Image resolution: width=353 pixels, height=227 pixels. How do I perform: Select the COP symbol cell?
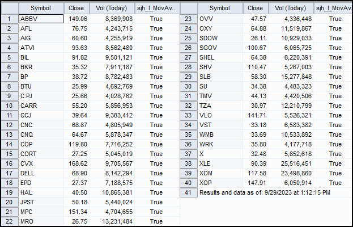(x=41, y=144)
